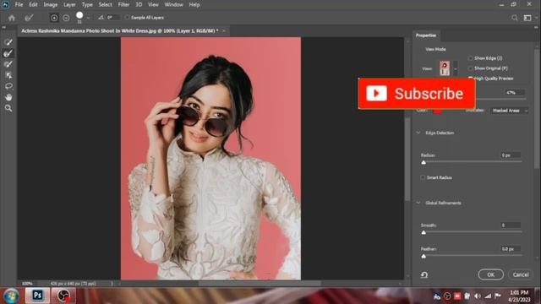The width and height of the screenshot is (541, 304).
Task: Select the Hand tool
Action: 8,97
